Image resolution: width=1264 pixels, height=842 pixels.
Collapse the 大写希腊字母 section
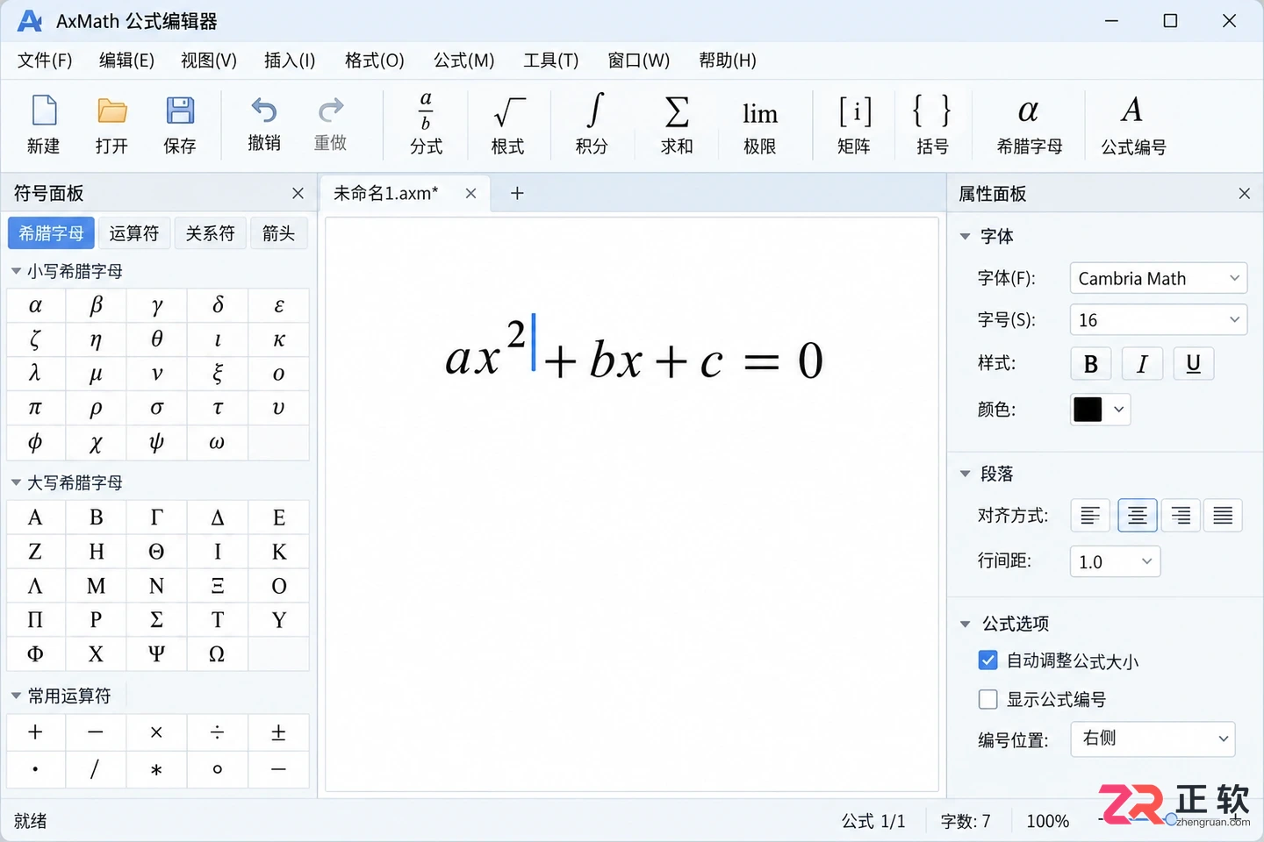tap(16, 482)
